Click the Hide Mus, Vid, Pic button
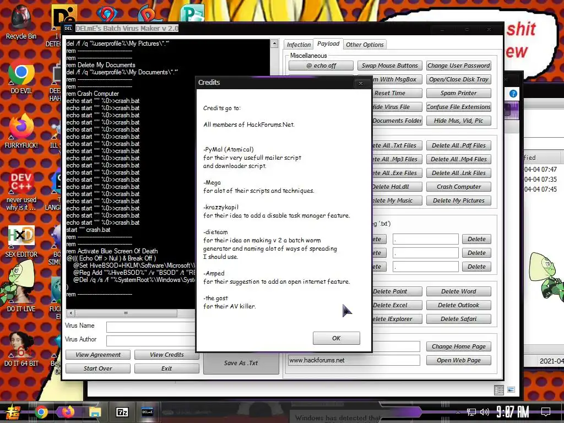The image size is (564, 423). pyautogui.click(x=459, y=121)
